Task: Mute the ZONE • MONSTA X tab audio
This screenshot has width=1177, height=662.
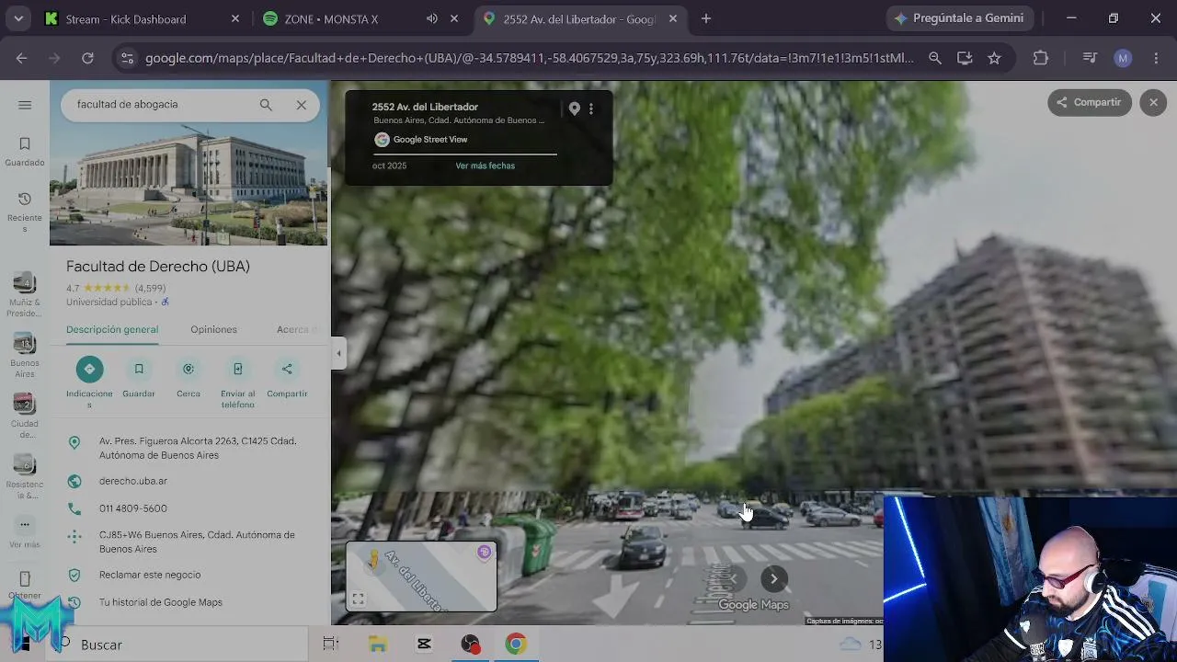Action: [432, 18]
